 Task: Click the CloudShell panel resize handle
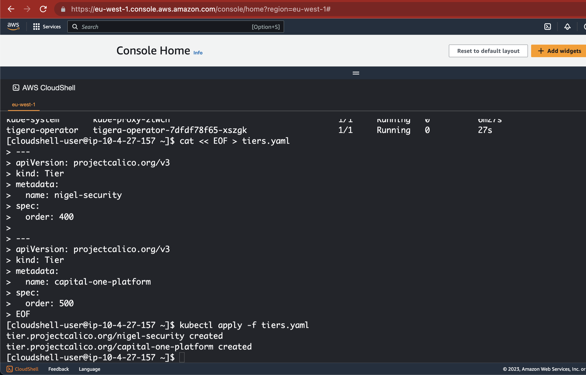(x=356, y=73)
